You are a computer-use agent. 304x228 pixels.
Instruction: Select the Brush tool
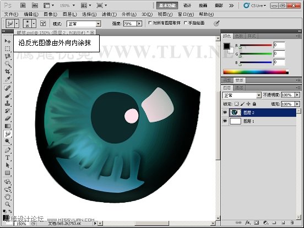8,96
